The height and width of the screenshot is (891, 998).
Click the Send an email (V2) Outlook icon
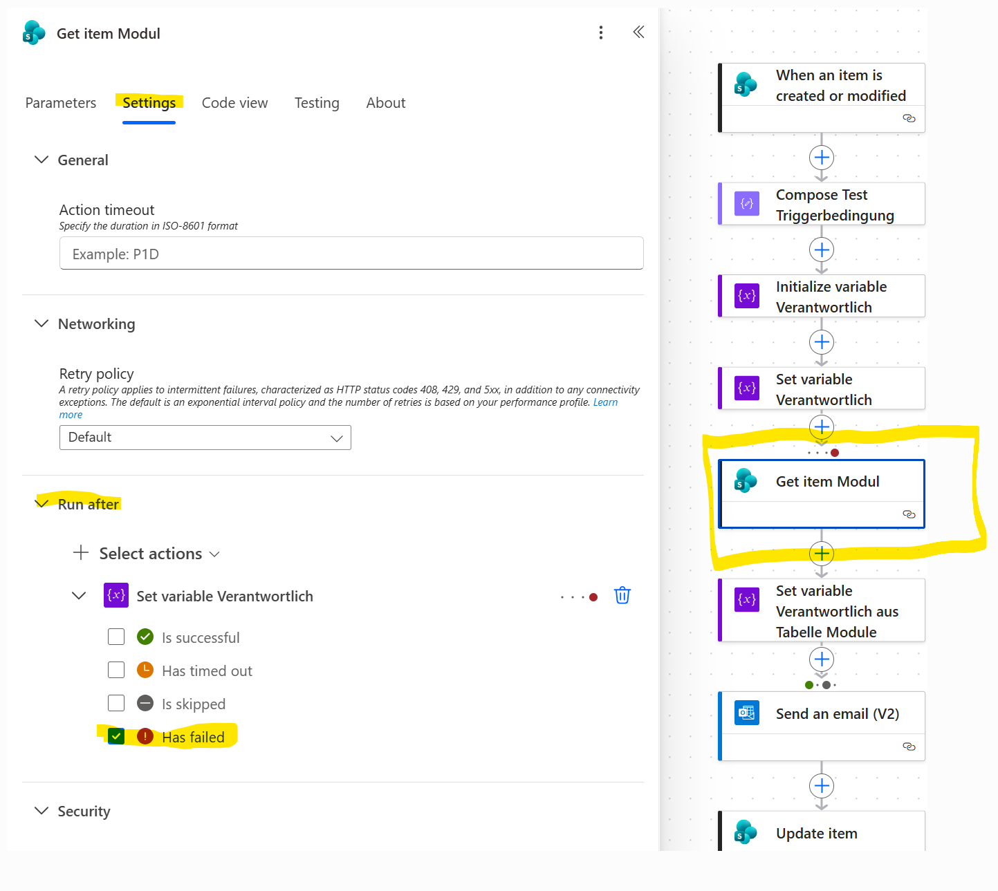click(x=746, y=713)
